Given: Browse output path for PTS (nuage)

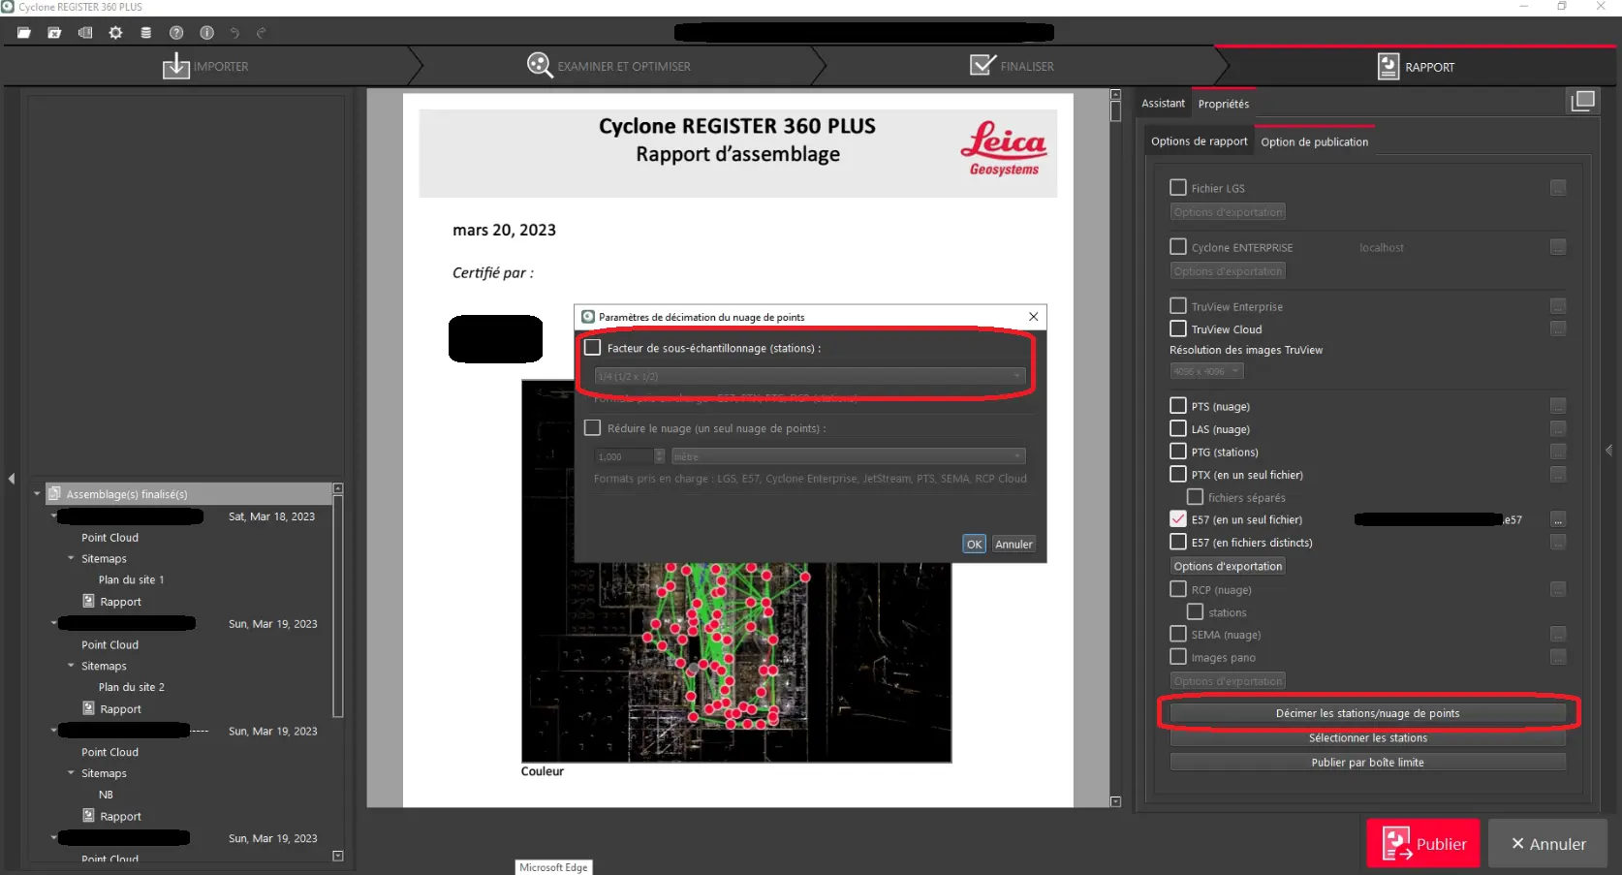Looking at the screenshot, I should [1558, 406].
